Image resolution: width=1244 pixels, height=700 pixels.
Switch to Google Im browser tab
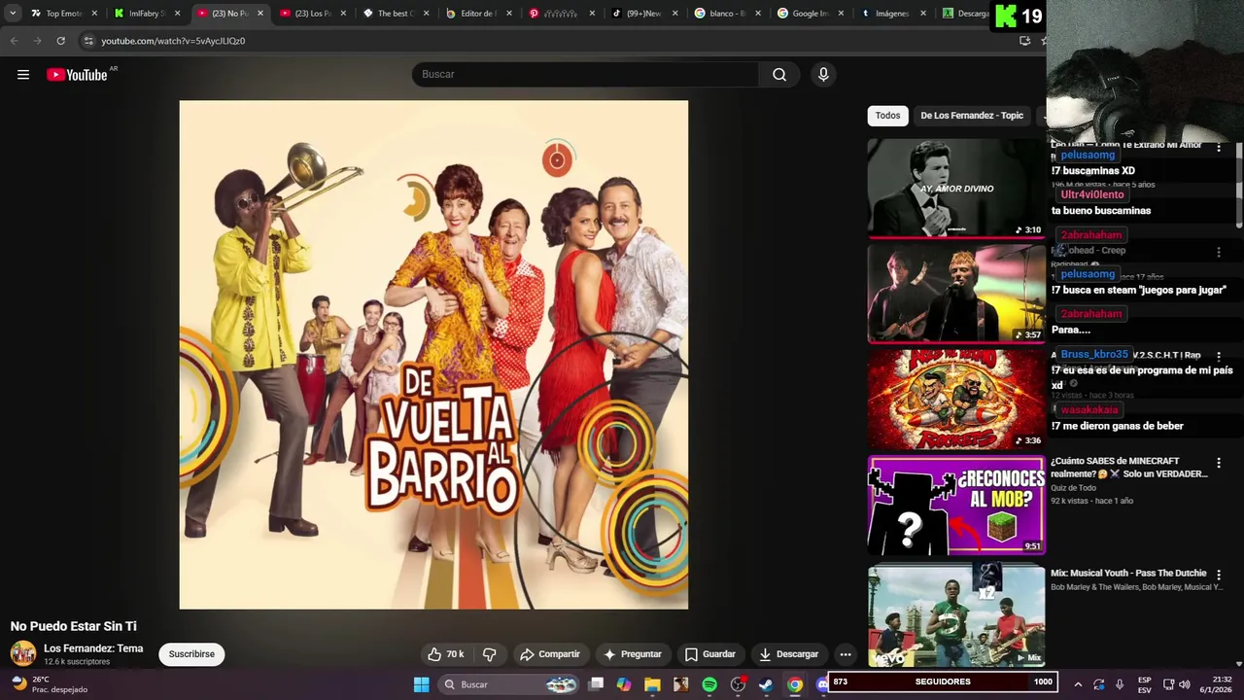[x=809, y=14]
